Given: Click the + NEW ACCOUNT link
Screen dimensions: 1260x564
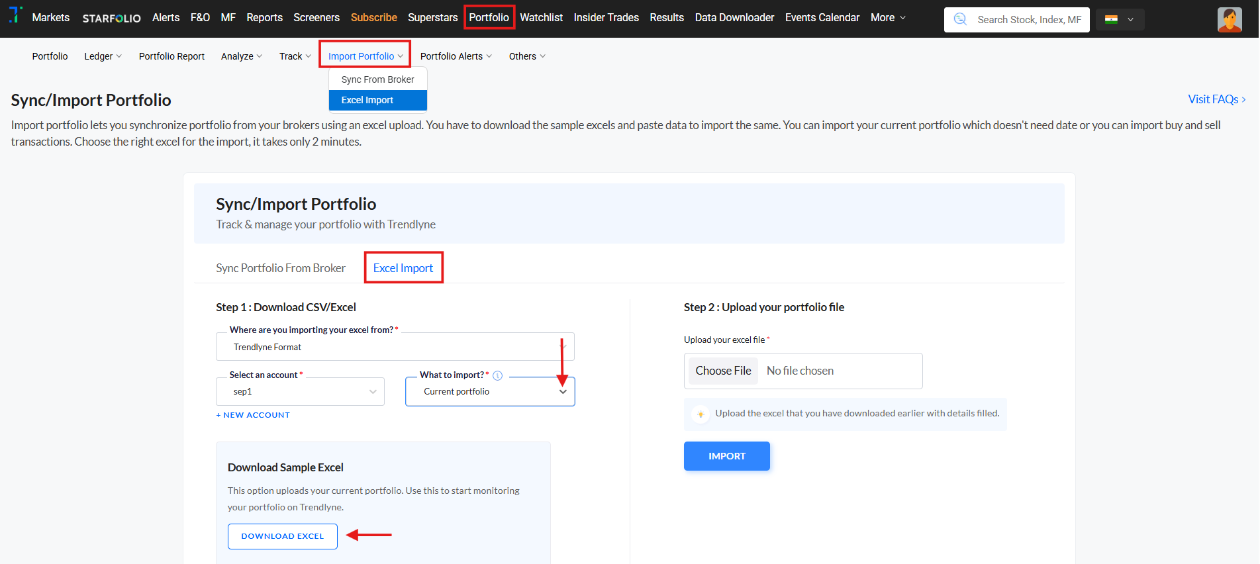Looking at the screenshot, I should click(253, 415).
